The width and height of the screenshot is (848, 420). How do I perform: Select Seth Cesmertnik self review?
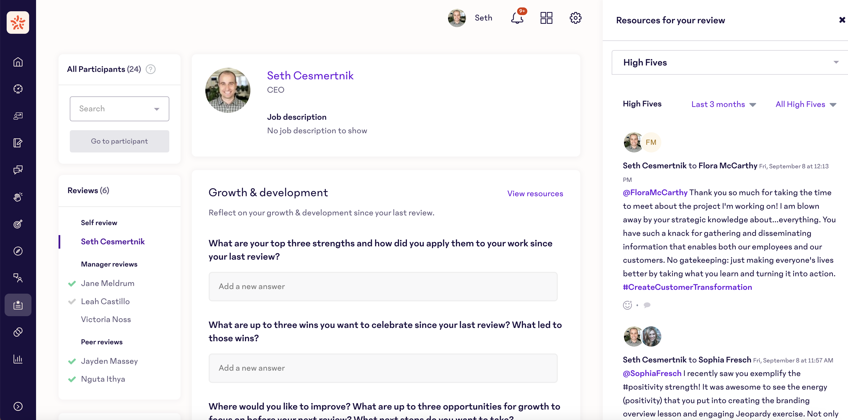click(x=113, y=242)
